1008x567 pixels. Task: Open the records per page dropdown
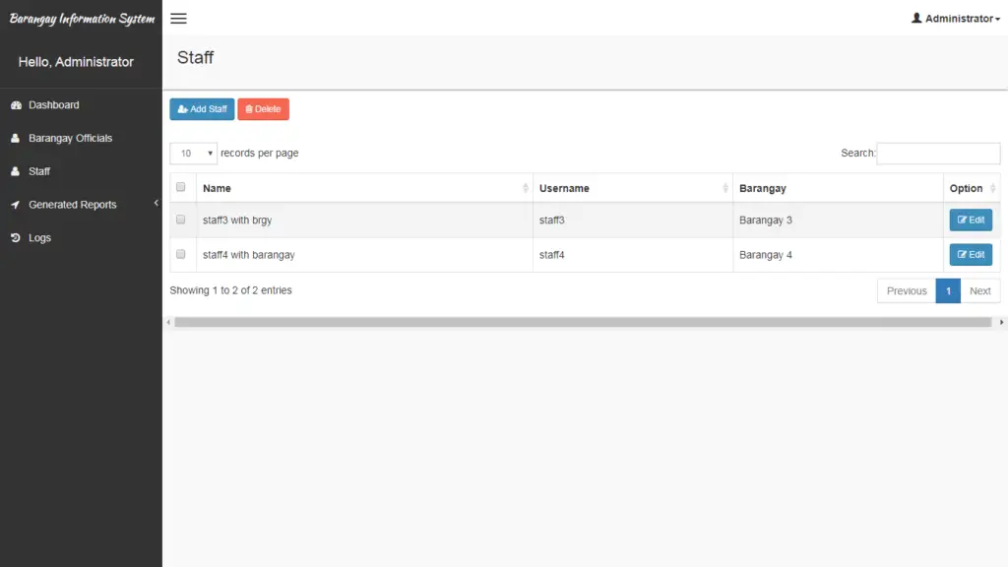tap(193, 153)
